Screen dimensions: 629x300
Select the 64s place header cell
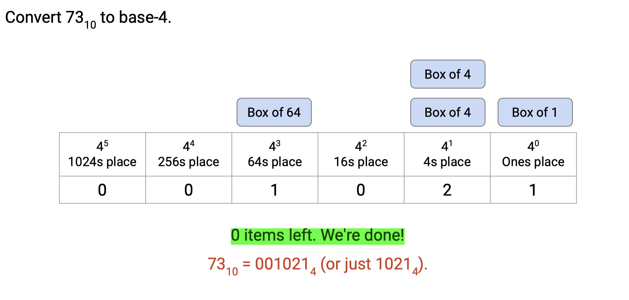pos(275,154)
